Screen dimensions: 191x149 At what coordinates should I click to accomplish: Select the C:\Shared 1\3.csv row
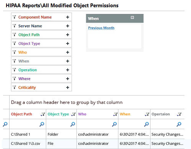click(94, 144)
